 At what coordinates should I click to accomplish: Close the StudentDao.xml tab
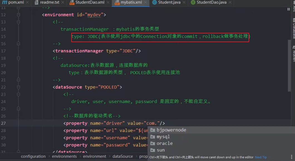pos(108,3)
